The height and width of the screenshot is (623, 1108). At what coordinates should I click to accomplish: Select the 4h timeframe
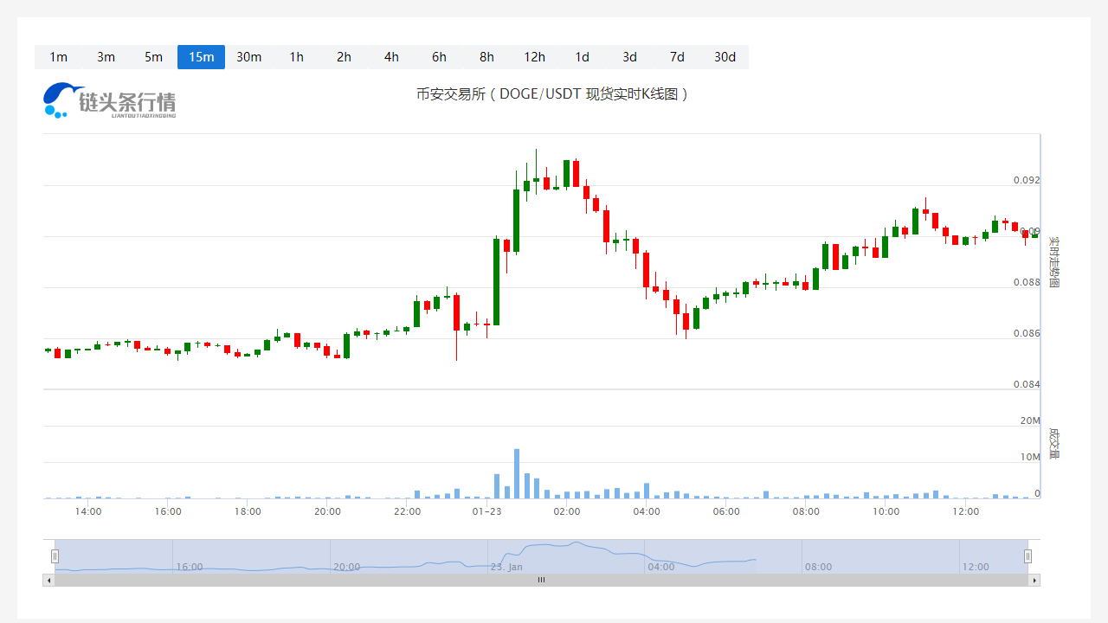coord(391,57)
